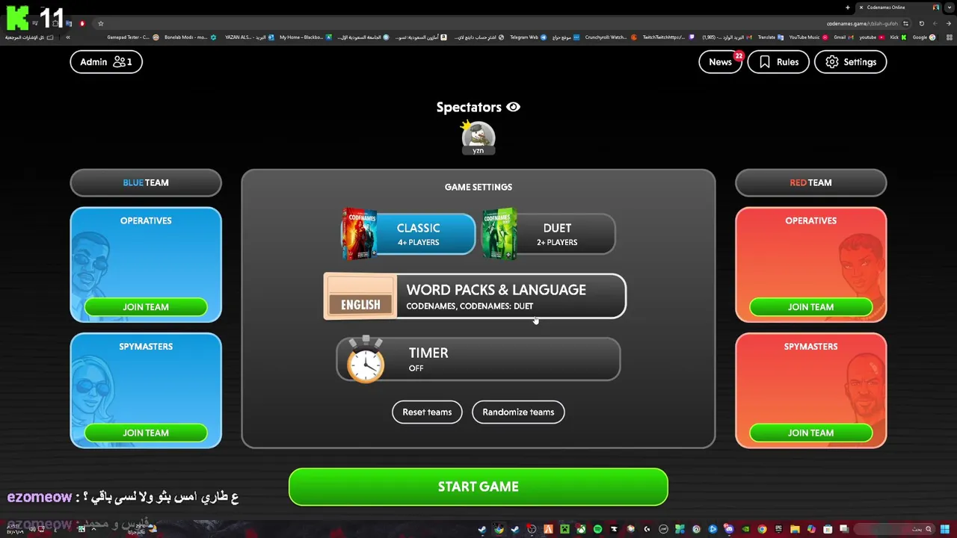
Task: Join red team operatives
Action: 810,307
